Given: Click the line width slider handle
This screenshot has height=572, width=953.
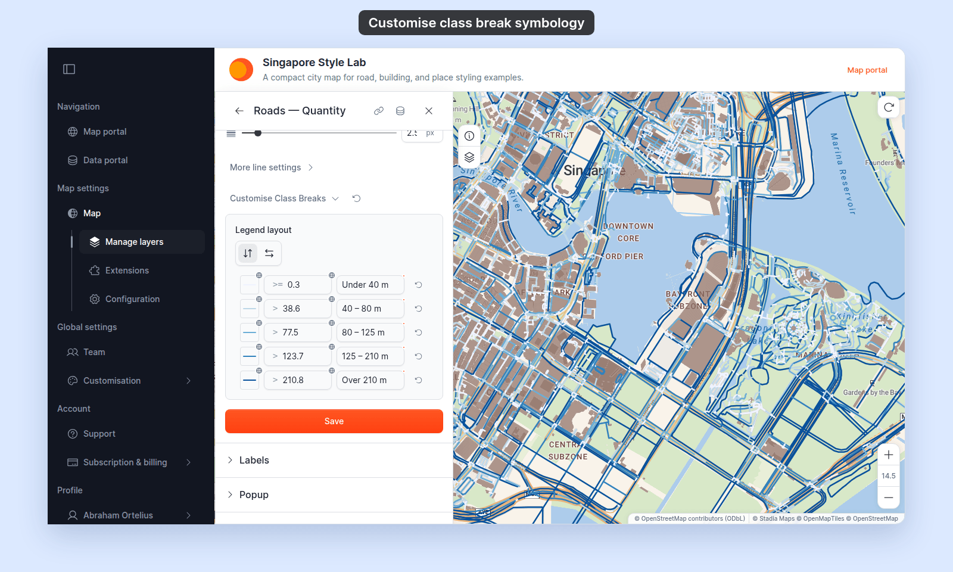Looking at the screenshot, I should click(x=258, y=133).
